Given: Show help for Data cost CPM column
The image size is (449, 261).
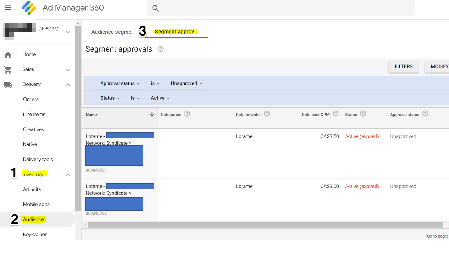Looking at the screenshot, I should (336, 114).
